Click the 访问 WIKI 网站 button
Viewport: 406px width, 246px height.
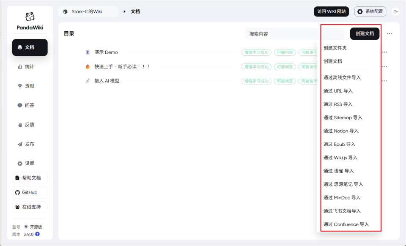pyautogui.click(x=331, y=12)
